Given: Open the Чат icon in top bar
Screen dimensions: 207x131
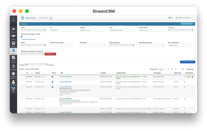Looking at the screenshot, I should pos(171,18).
